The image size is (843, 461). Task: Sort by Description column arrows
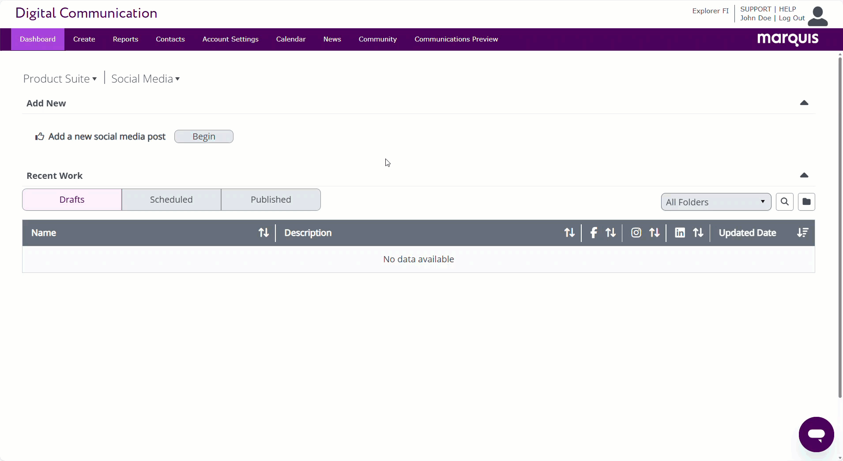point(569,233)
